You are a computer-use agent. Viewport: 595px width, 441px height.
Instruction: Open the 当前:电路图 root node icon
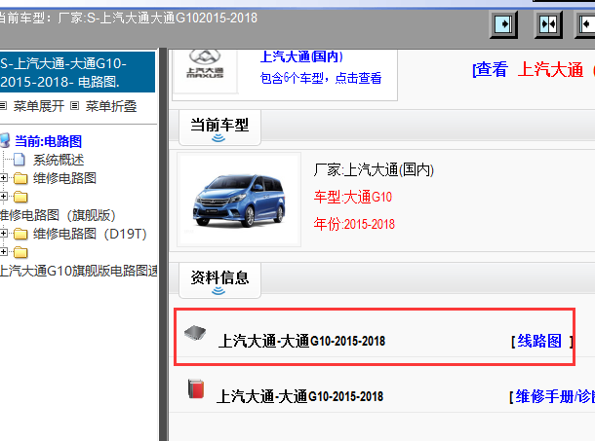5,140
